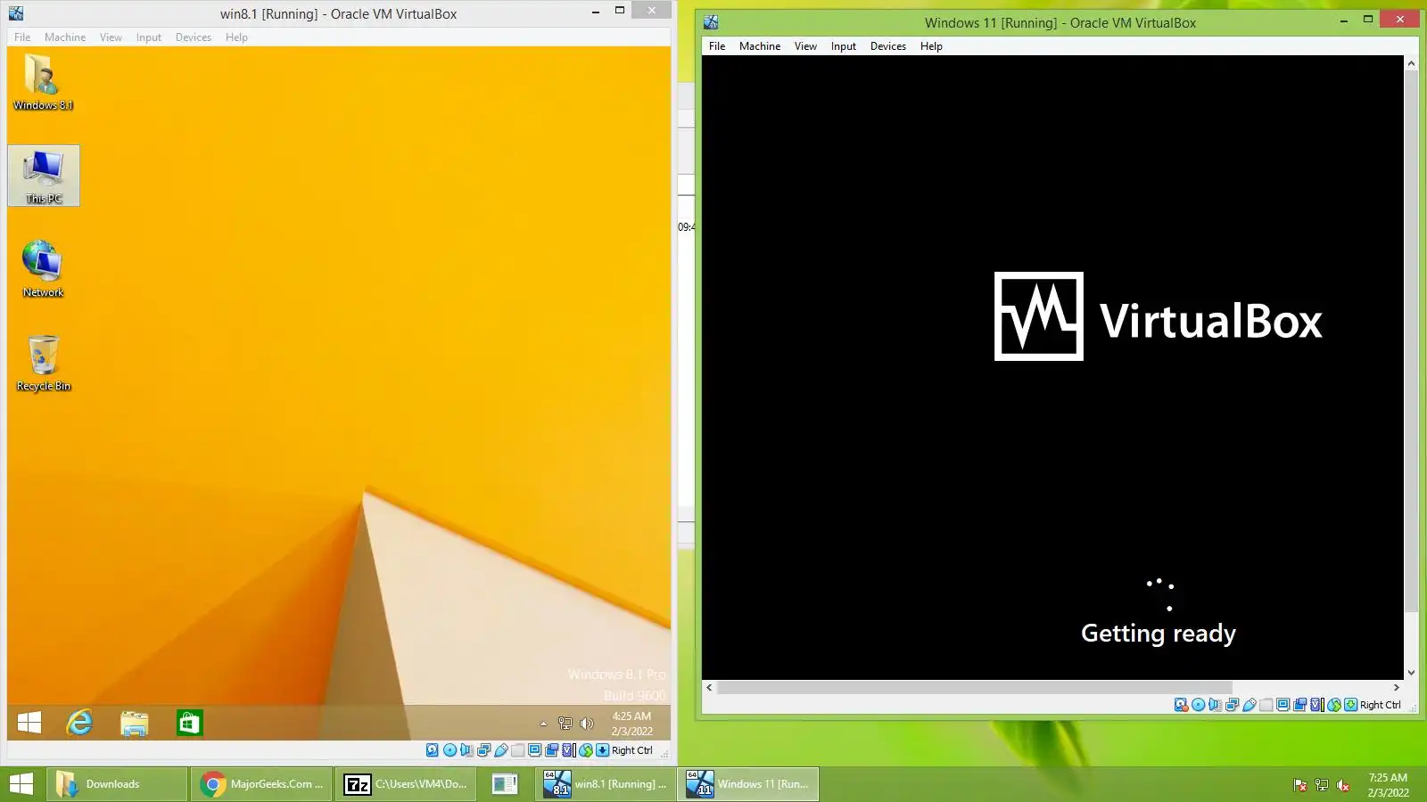Viewport: 1427px width, 802px height.
Task: Click CPU virtualization icon in win8.1 status bar
Action: [569, 750]
